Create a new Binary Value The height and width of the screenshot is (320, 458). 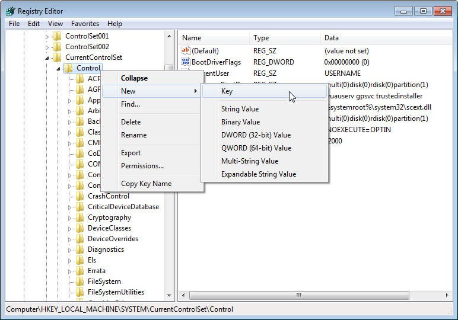click(x=265, y=122)
